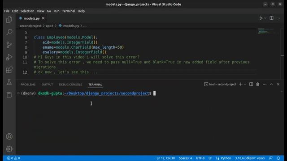This screenshot has width=287, height=161.
Task: Open the notifications bell
Action: point(278,158)
